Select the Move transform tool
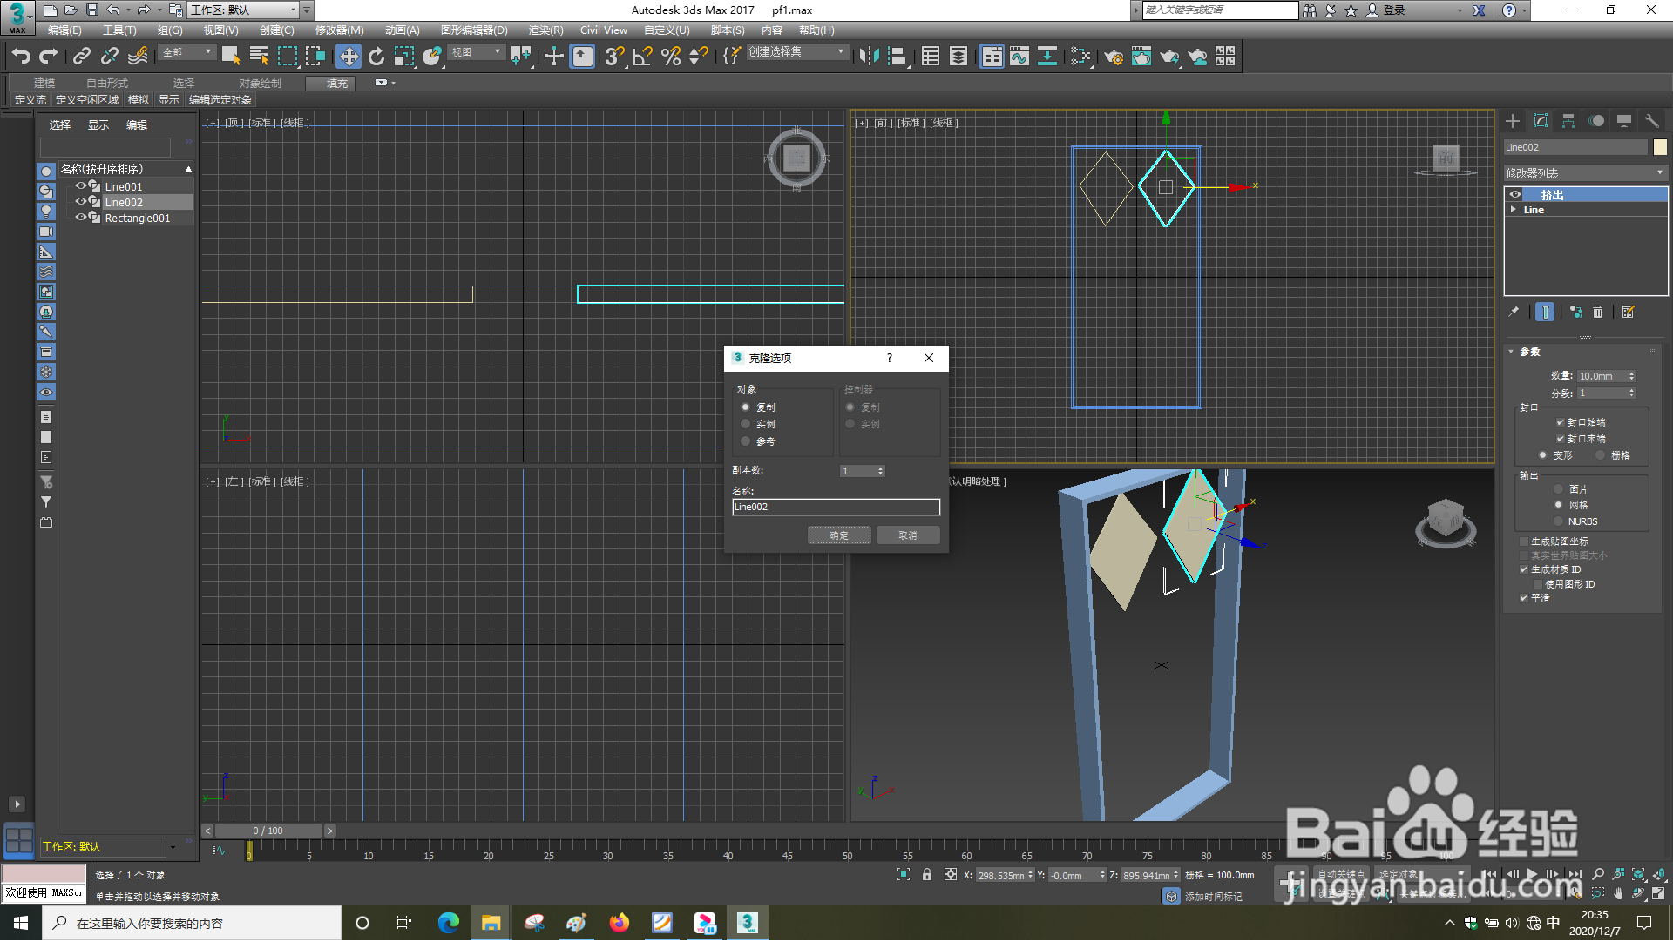The width and height of the screenshot is (1673, 942). tap(349, 57)
